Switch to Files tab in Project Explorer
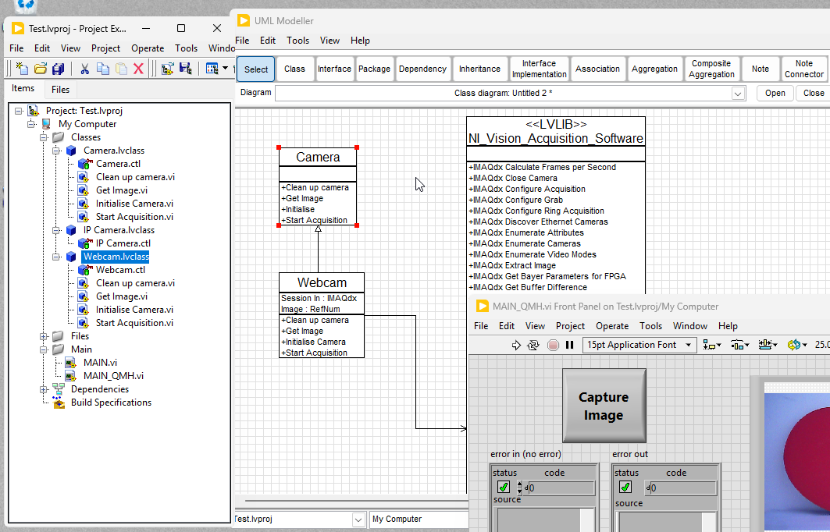830x532 pixels. point(60,90)
